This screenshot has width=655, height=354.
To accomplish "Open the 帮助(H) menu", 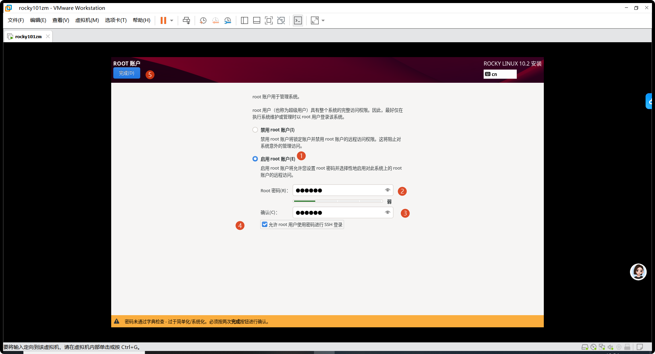I will click(142, 20).
